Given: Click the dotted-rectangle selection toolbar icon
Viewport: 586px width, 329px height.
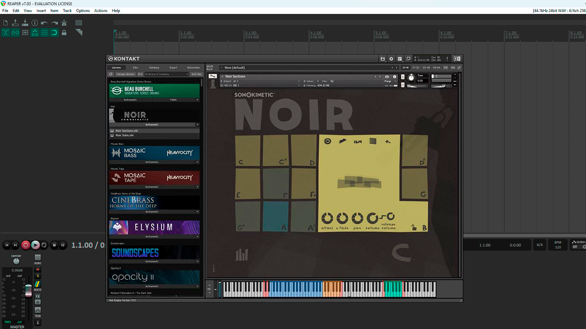Looking at the screenshot, I should pos(79,23).
